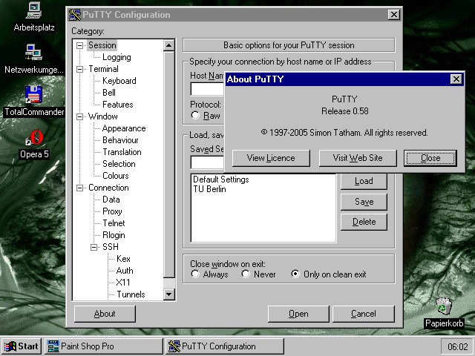Select the Raw protocol radio button
Screen dimensions: 475x356
[x=195, y=116]
